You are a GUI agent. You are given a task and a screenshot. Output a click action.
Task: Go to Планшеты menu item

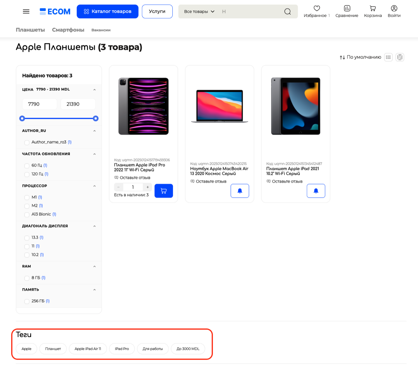pyautogui.click(x=30, y=30)
